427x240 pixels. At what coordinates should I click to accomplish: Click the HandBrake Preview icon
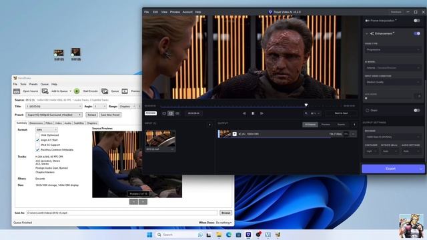(125, 91)
